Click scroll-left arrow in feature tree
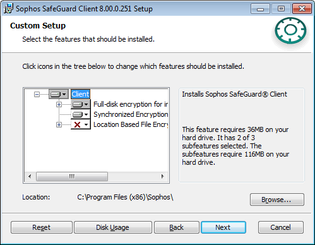Viewport: 315px width, 245px height. (30, 176)
